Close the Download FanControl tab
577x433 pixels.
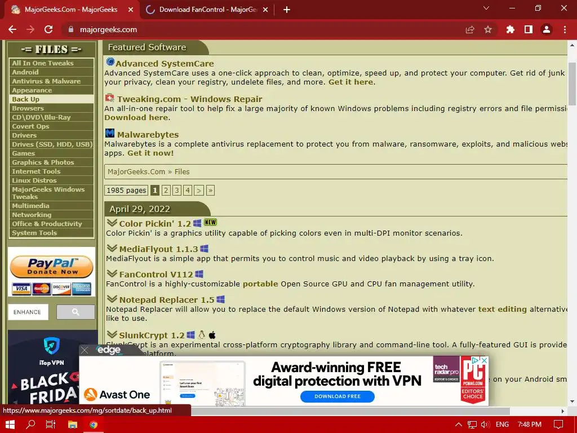coord(265,10)
